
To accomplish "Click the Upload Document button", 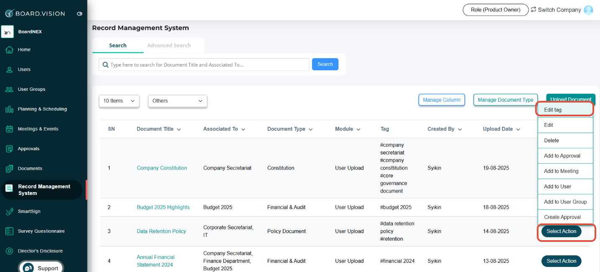I will (571, 99).
